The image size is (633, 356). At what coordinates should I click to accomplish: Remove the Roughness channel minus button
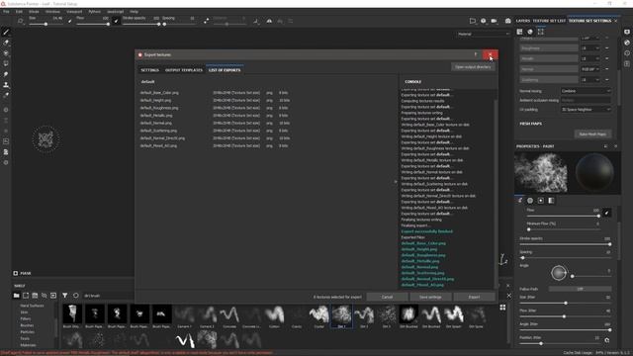[x=606, y=48]
